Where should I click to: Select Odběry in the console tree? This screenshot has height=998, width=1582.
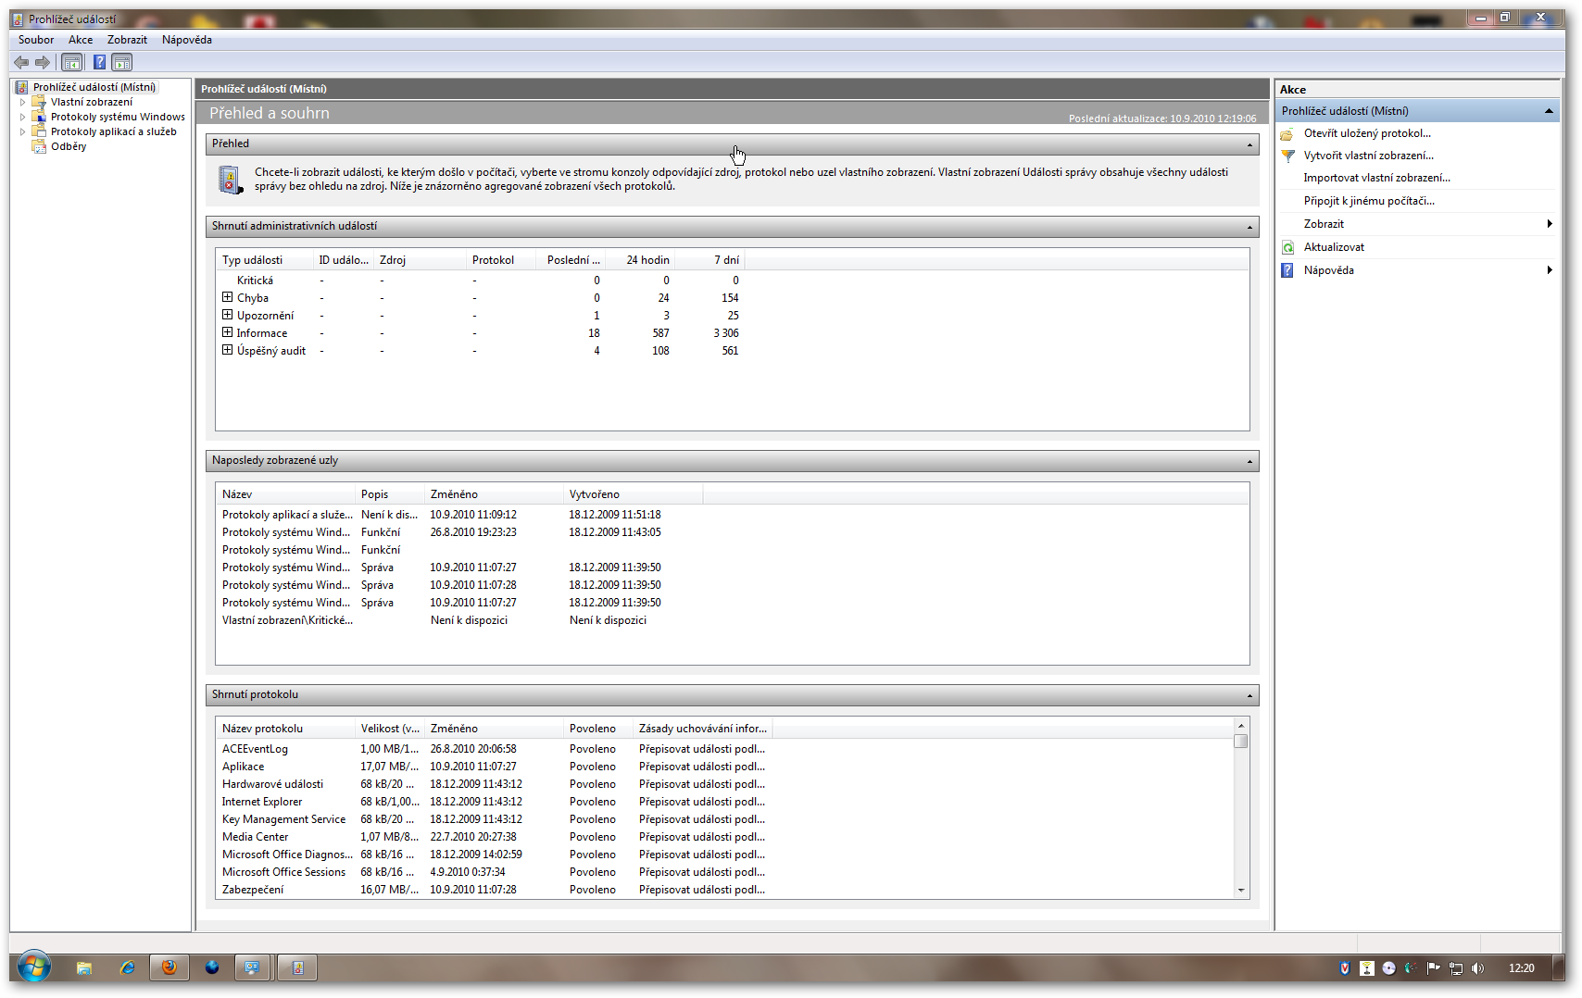click(69, 146)
